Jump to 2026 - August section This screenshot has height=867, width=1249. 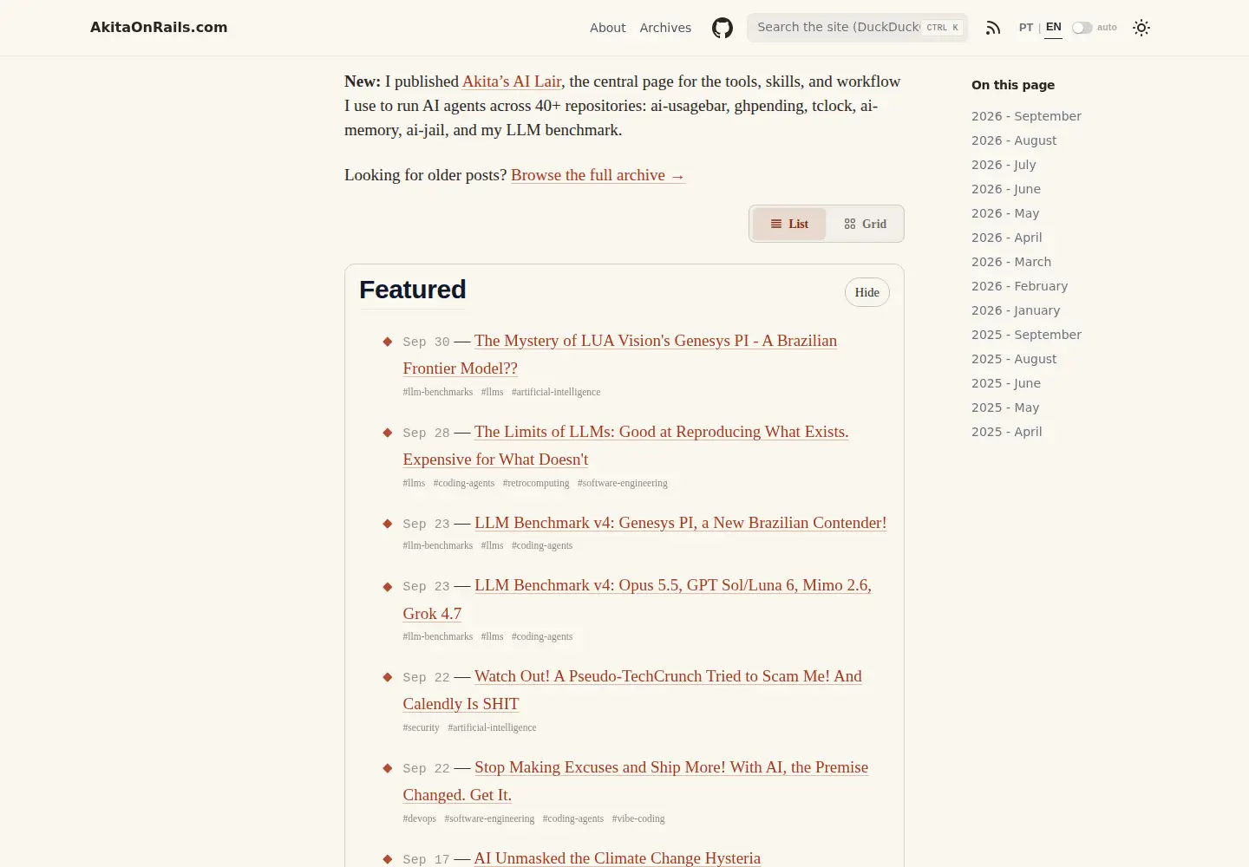point(1014,140)
